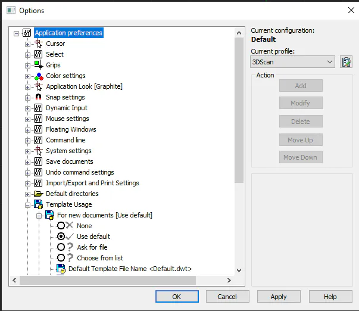Select the Choose from list radio button

click(61, 258)
